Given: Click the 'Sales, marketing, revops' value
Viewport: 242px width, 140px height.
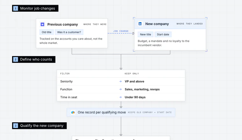Looking at the screenshot, I should [142, 89].
